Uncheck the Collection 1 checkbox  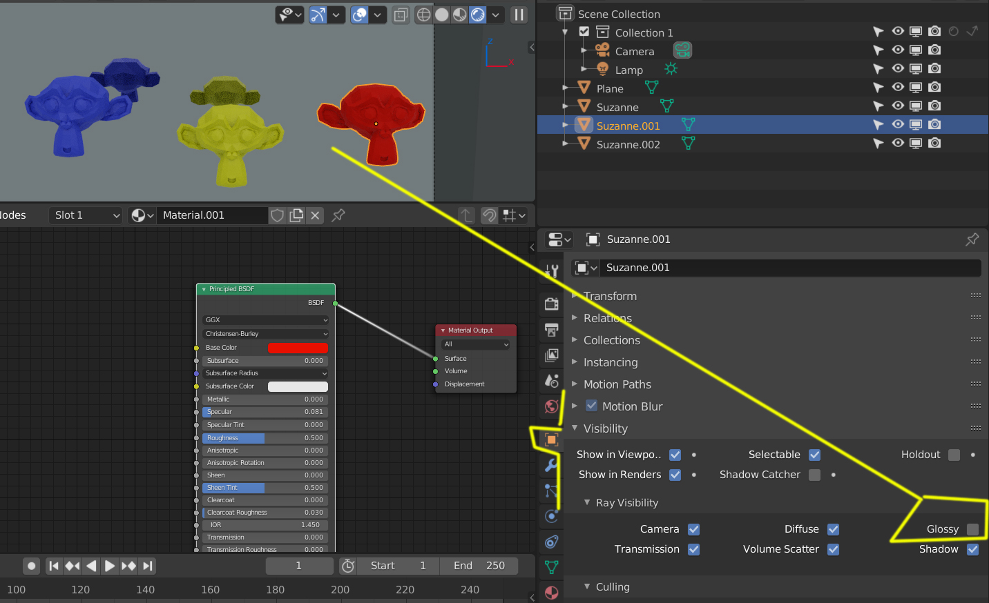(584, 32)
